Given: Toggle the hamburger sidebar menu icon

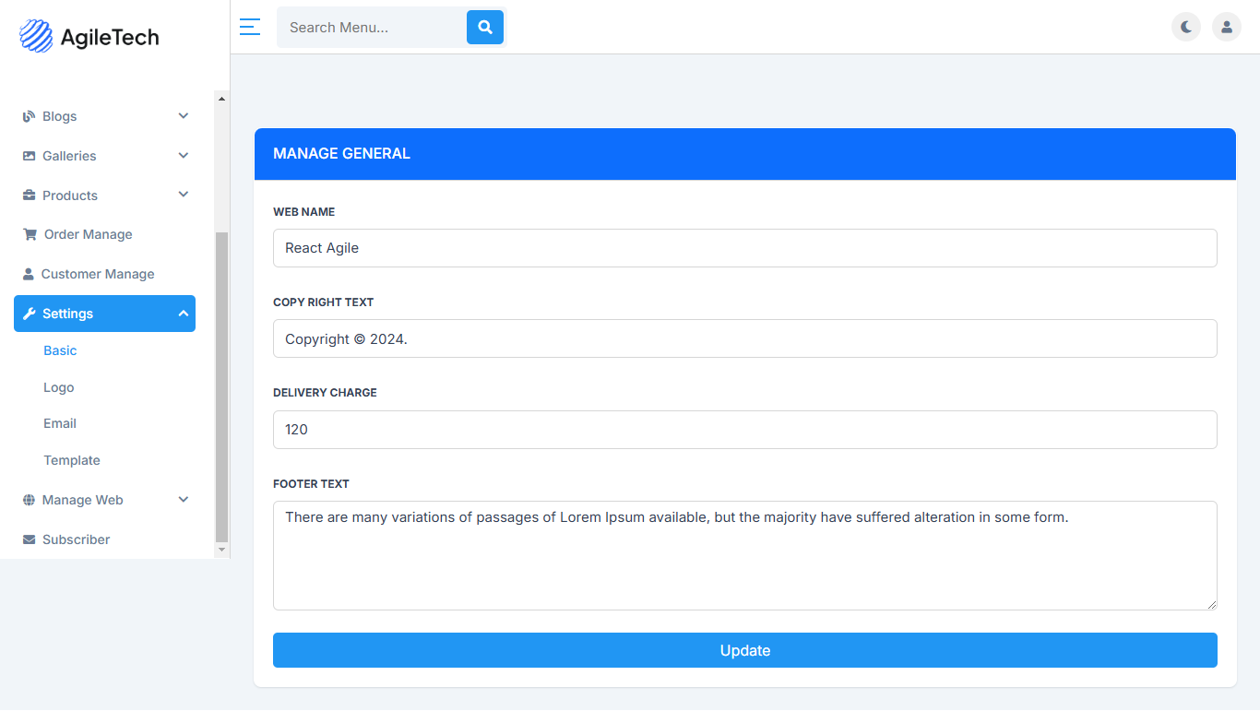Looking at the screenshot, I should tap(250, 27).
